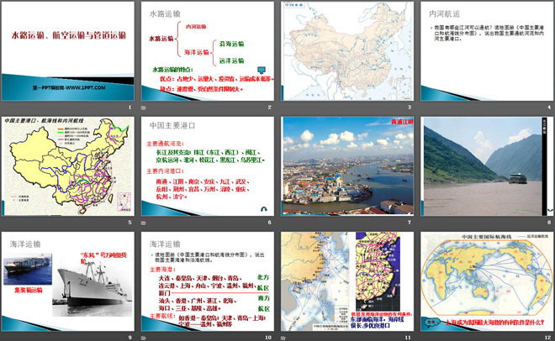The image size is (555, 341).
Task: Click slide number 11 label
Action: 408,338
